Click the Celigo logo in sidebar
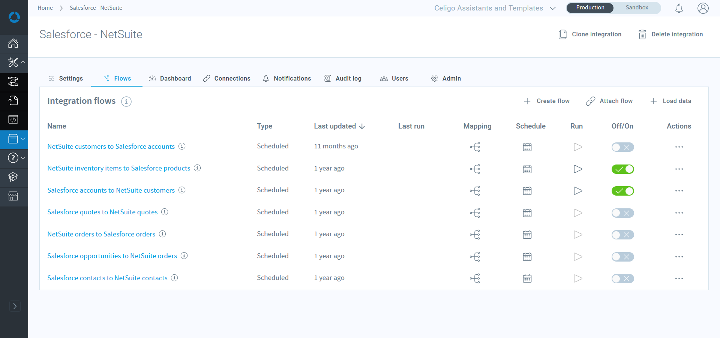This screenshot has width=720, height=338. coord(14,17)
